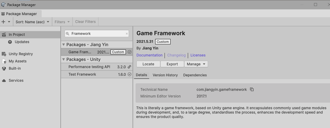Switch to the Dependencies tab

(195, 75)
